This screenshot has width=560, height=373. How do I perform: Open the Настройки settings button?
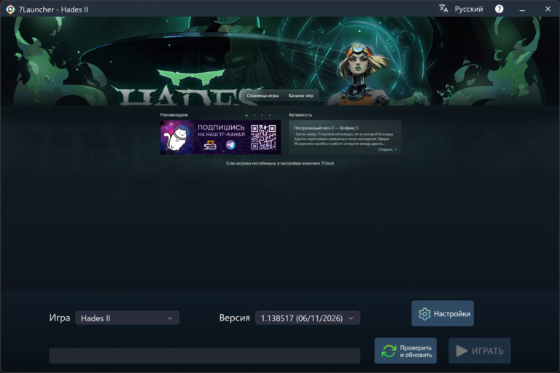pyautogui.click(x=443, y=313)
